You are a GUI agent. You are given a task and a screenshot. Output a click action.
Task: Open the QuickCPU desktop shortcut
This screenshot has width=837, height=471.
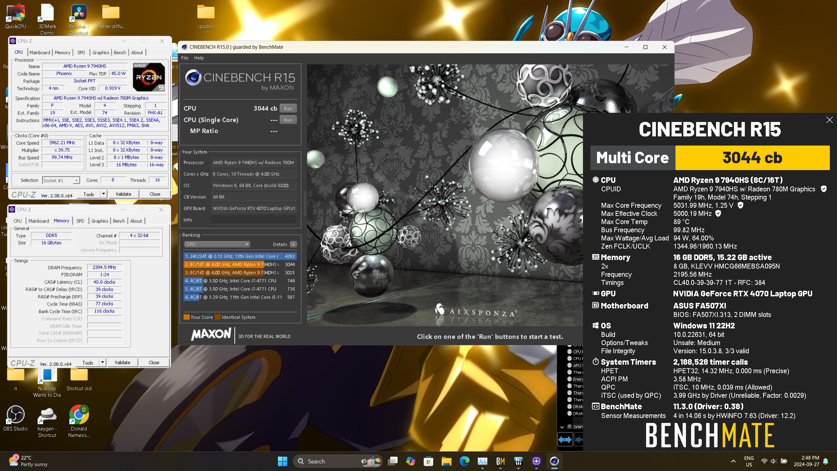[x=15, y=16]
